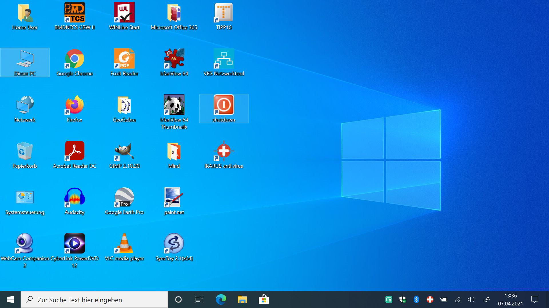Launch Audacity shortcut
549x308 pixels.
[74, 197]
